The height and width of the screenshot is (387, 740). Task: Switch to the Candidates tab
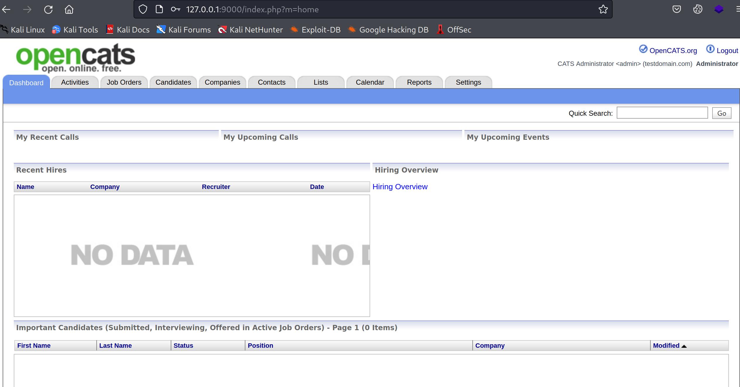point(173,83)
